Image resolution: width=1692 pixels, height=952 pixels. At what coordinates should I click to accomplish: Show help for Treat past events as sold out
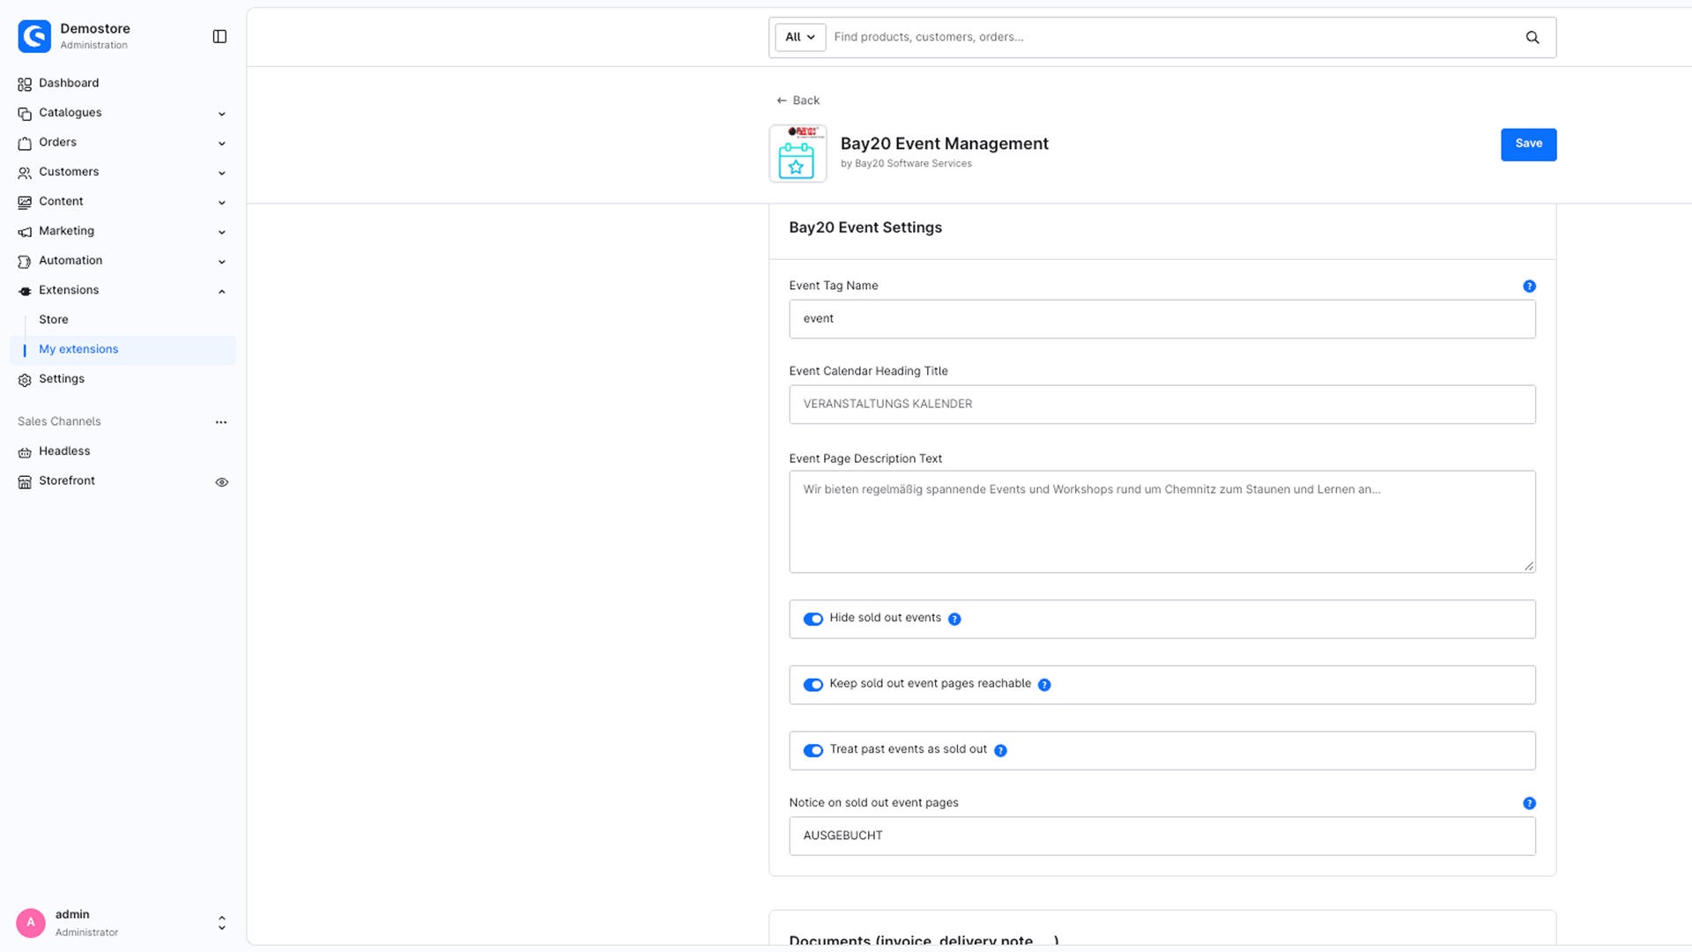(1000, 750)
